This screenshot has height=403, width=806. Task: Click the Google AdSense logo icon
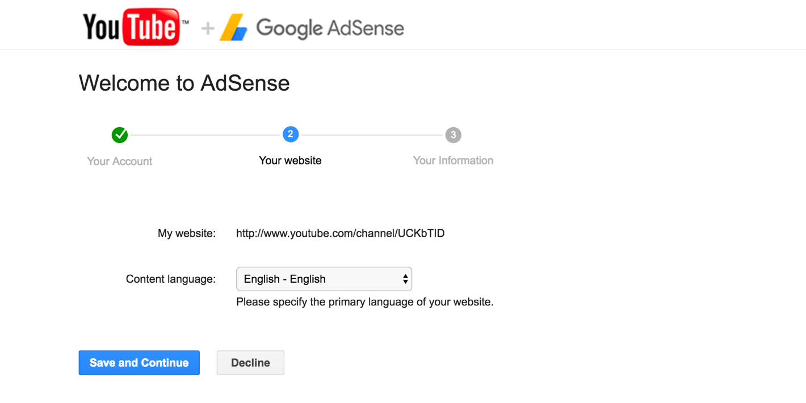click(x=234, y=28)
